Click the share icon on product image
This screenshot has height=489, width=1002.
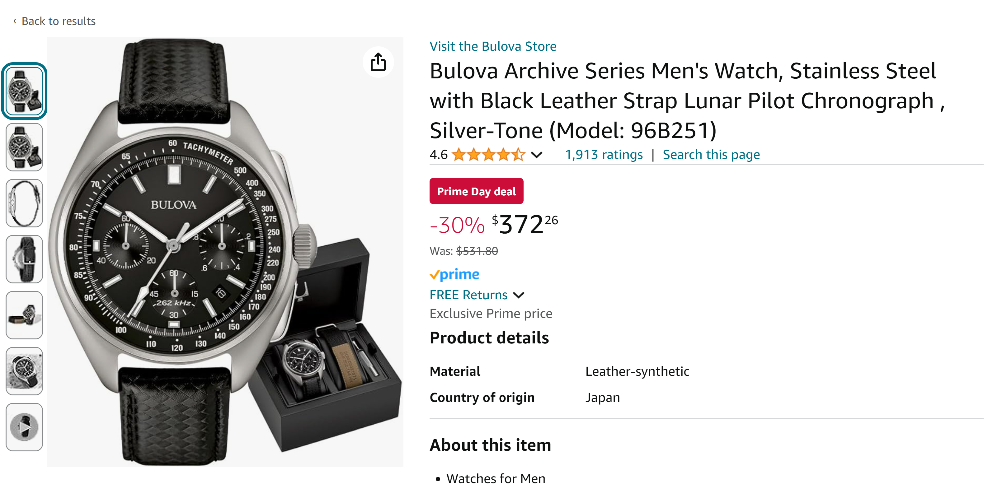tap(378, 62)
